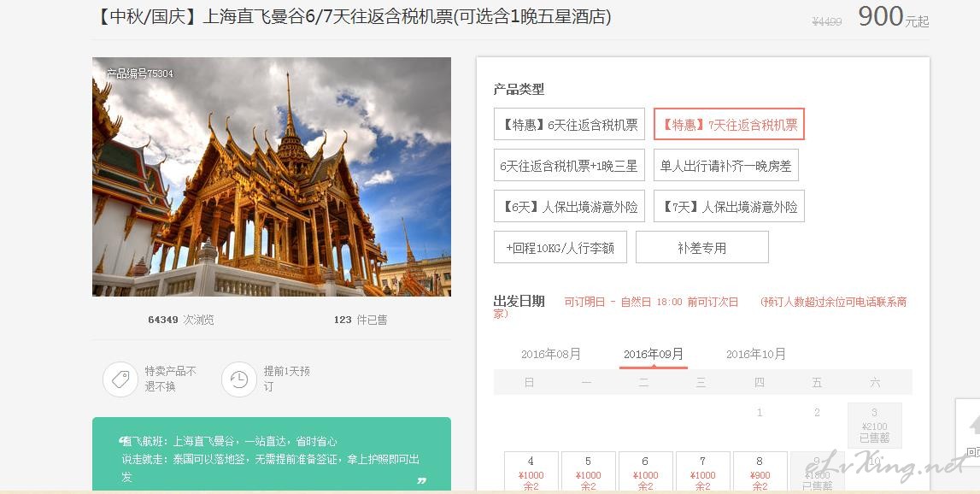Click the 出发日期 section heading

519,302
